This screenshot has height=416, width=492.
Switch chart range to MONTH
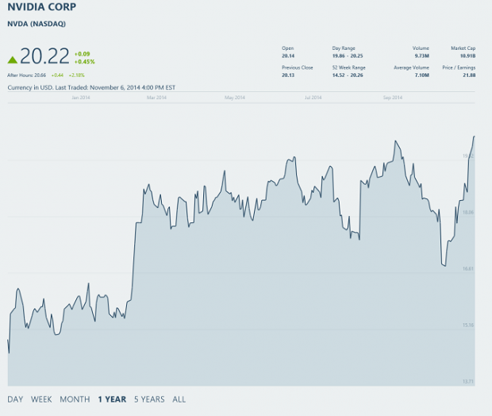pyautogui.click(x=75, y=399)
